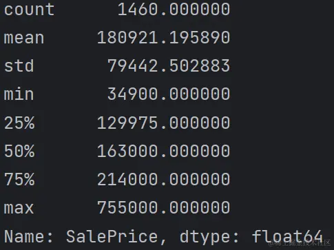Click the float64 dtype text
This screenshot has width=334, height=250.
[287, 236]
